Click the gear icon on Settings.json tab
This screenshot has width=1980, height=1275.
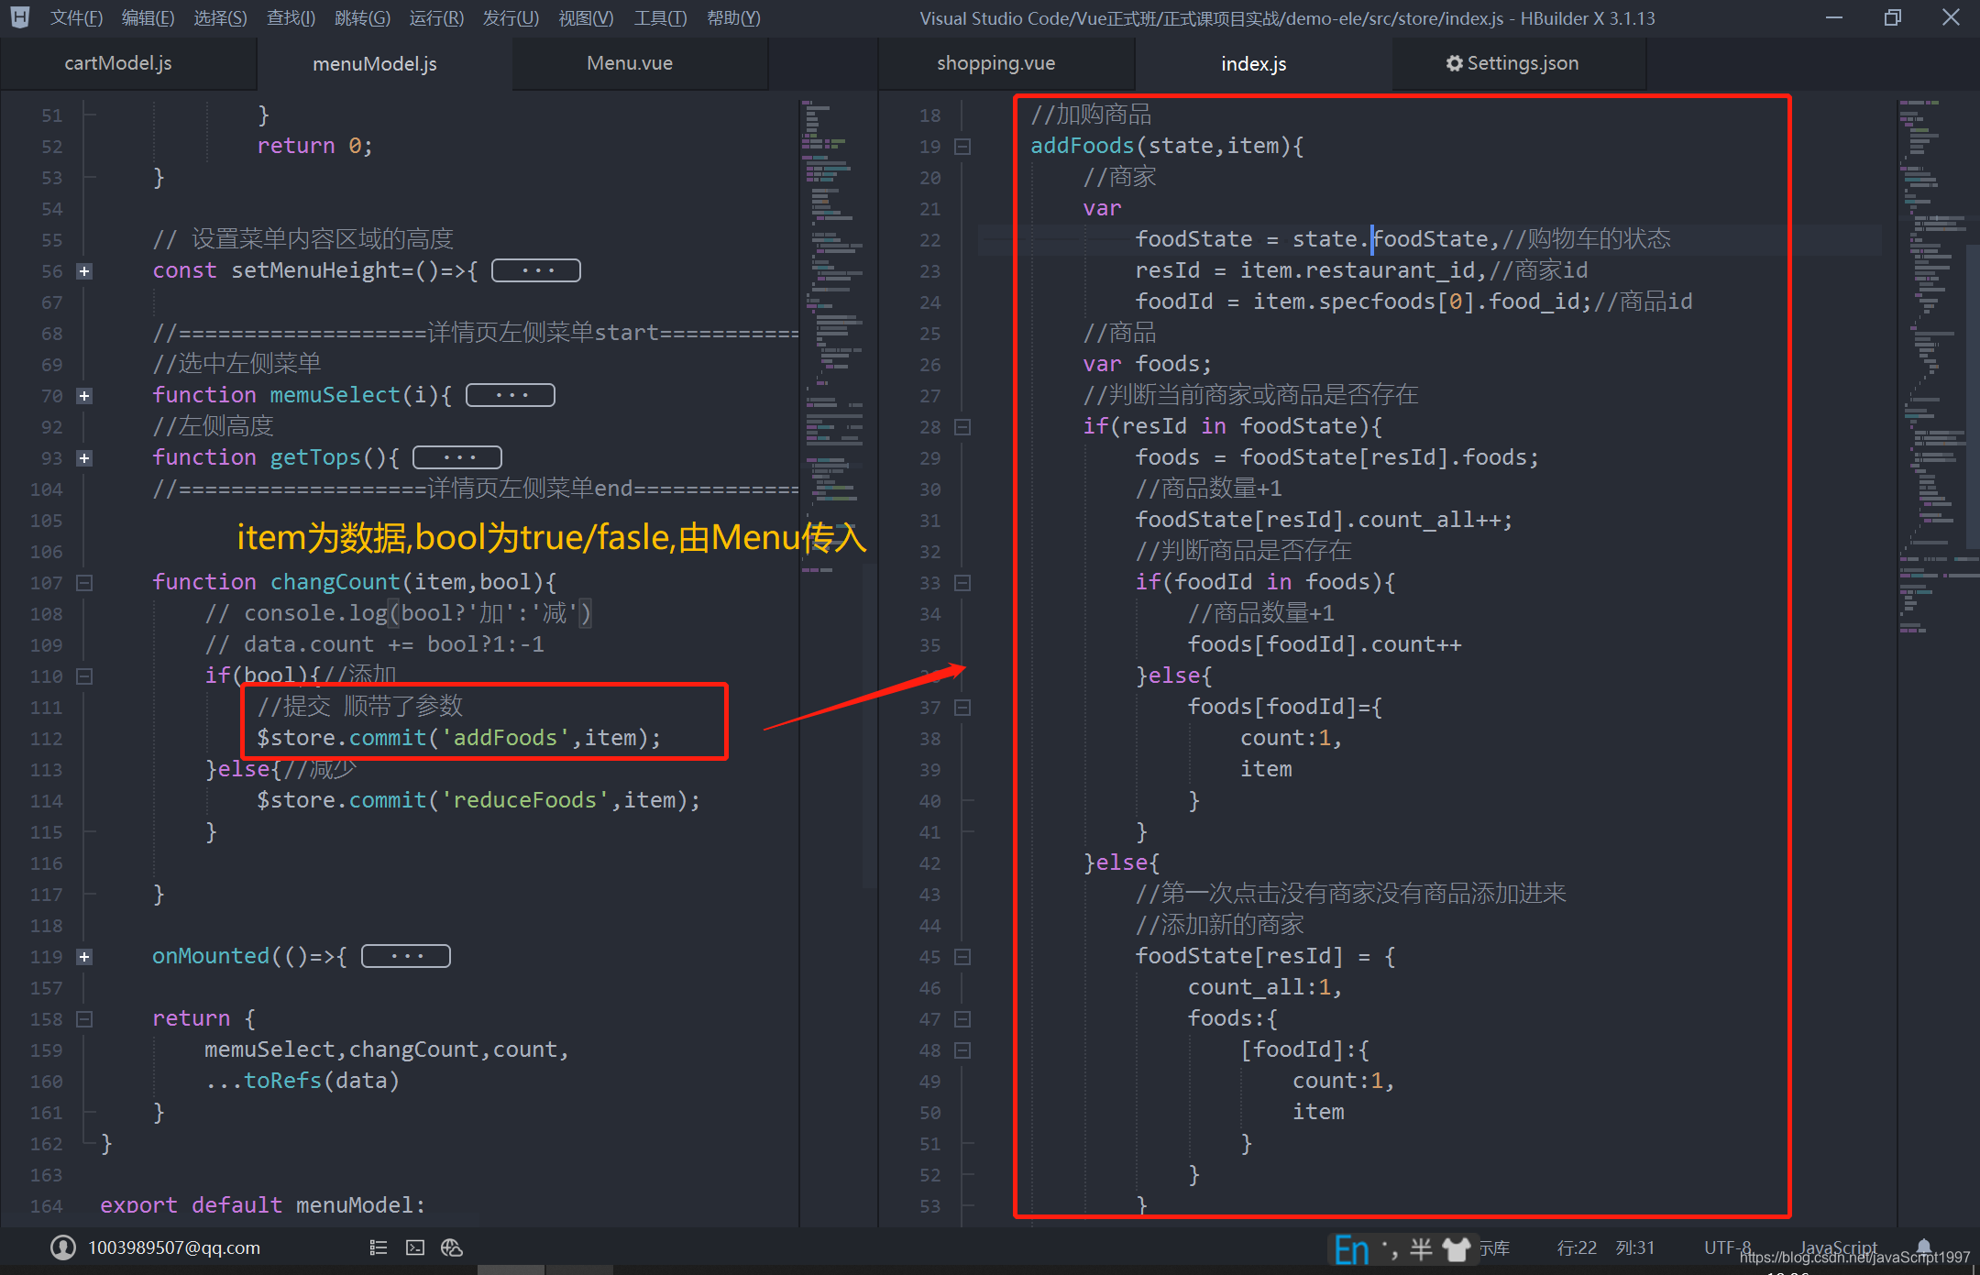[1455, 63]
